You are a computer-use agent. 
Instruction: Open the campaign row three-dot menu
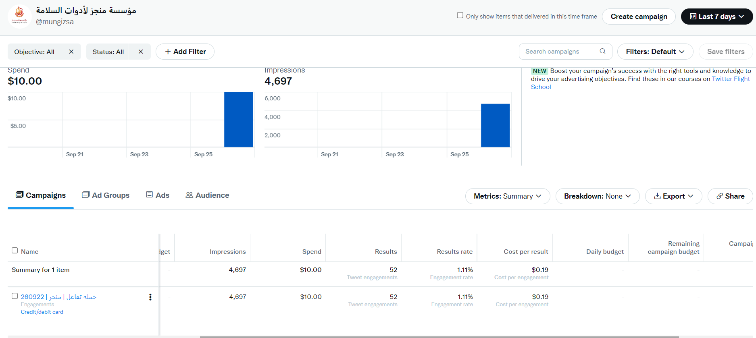point(150,297)
